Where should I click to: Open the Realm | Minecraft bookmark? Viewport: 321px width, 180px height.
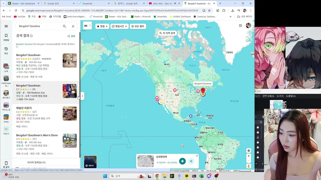click(140, 17)
